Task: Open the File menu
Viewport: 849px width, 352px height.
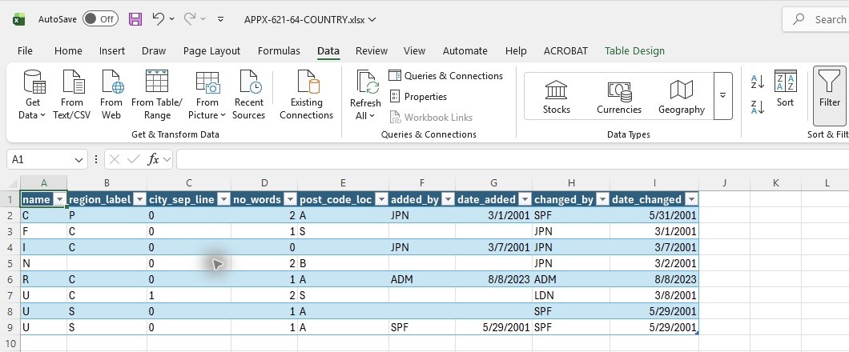Action: click(x=25, y=51)
